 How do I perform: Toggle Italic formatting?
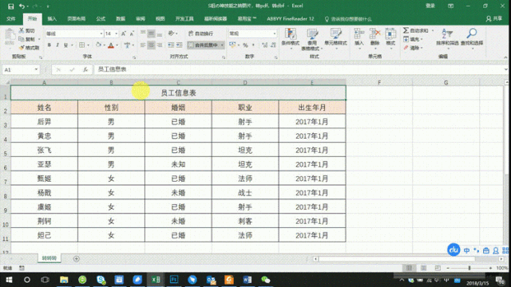click(57, 45)
